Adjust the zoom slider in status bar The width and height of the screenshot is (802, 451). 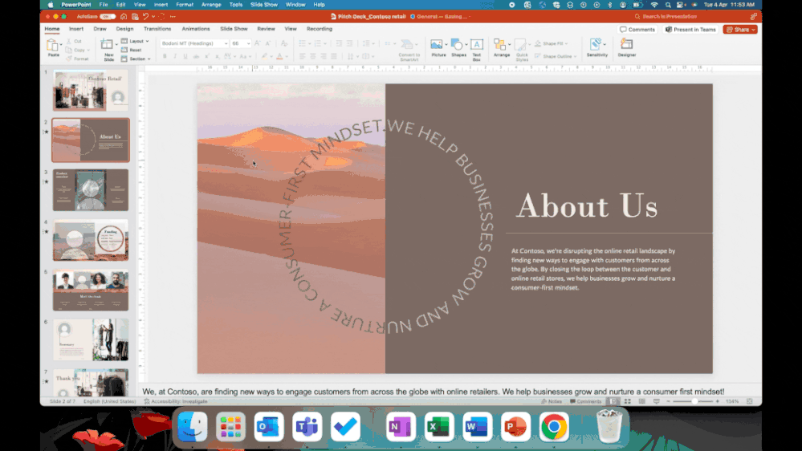pos(693,401)
